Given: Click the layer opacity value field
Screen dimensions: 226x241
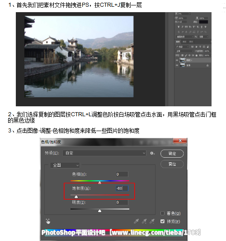Looking at the screenshot, I should (x=207, y=51).
